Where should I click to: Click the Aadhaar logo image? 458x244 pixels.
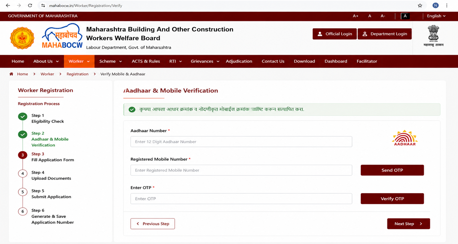(x=405, y=138)
